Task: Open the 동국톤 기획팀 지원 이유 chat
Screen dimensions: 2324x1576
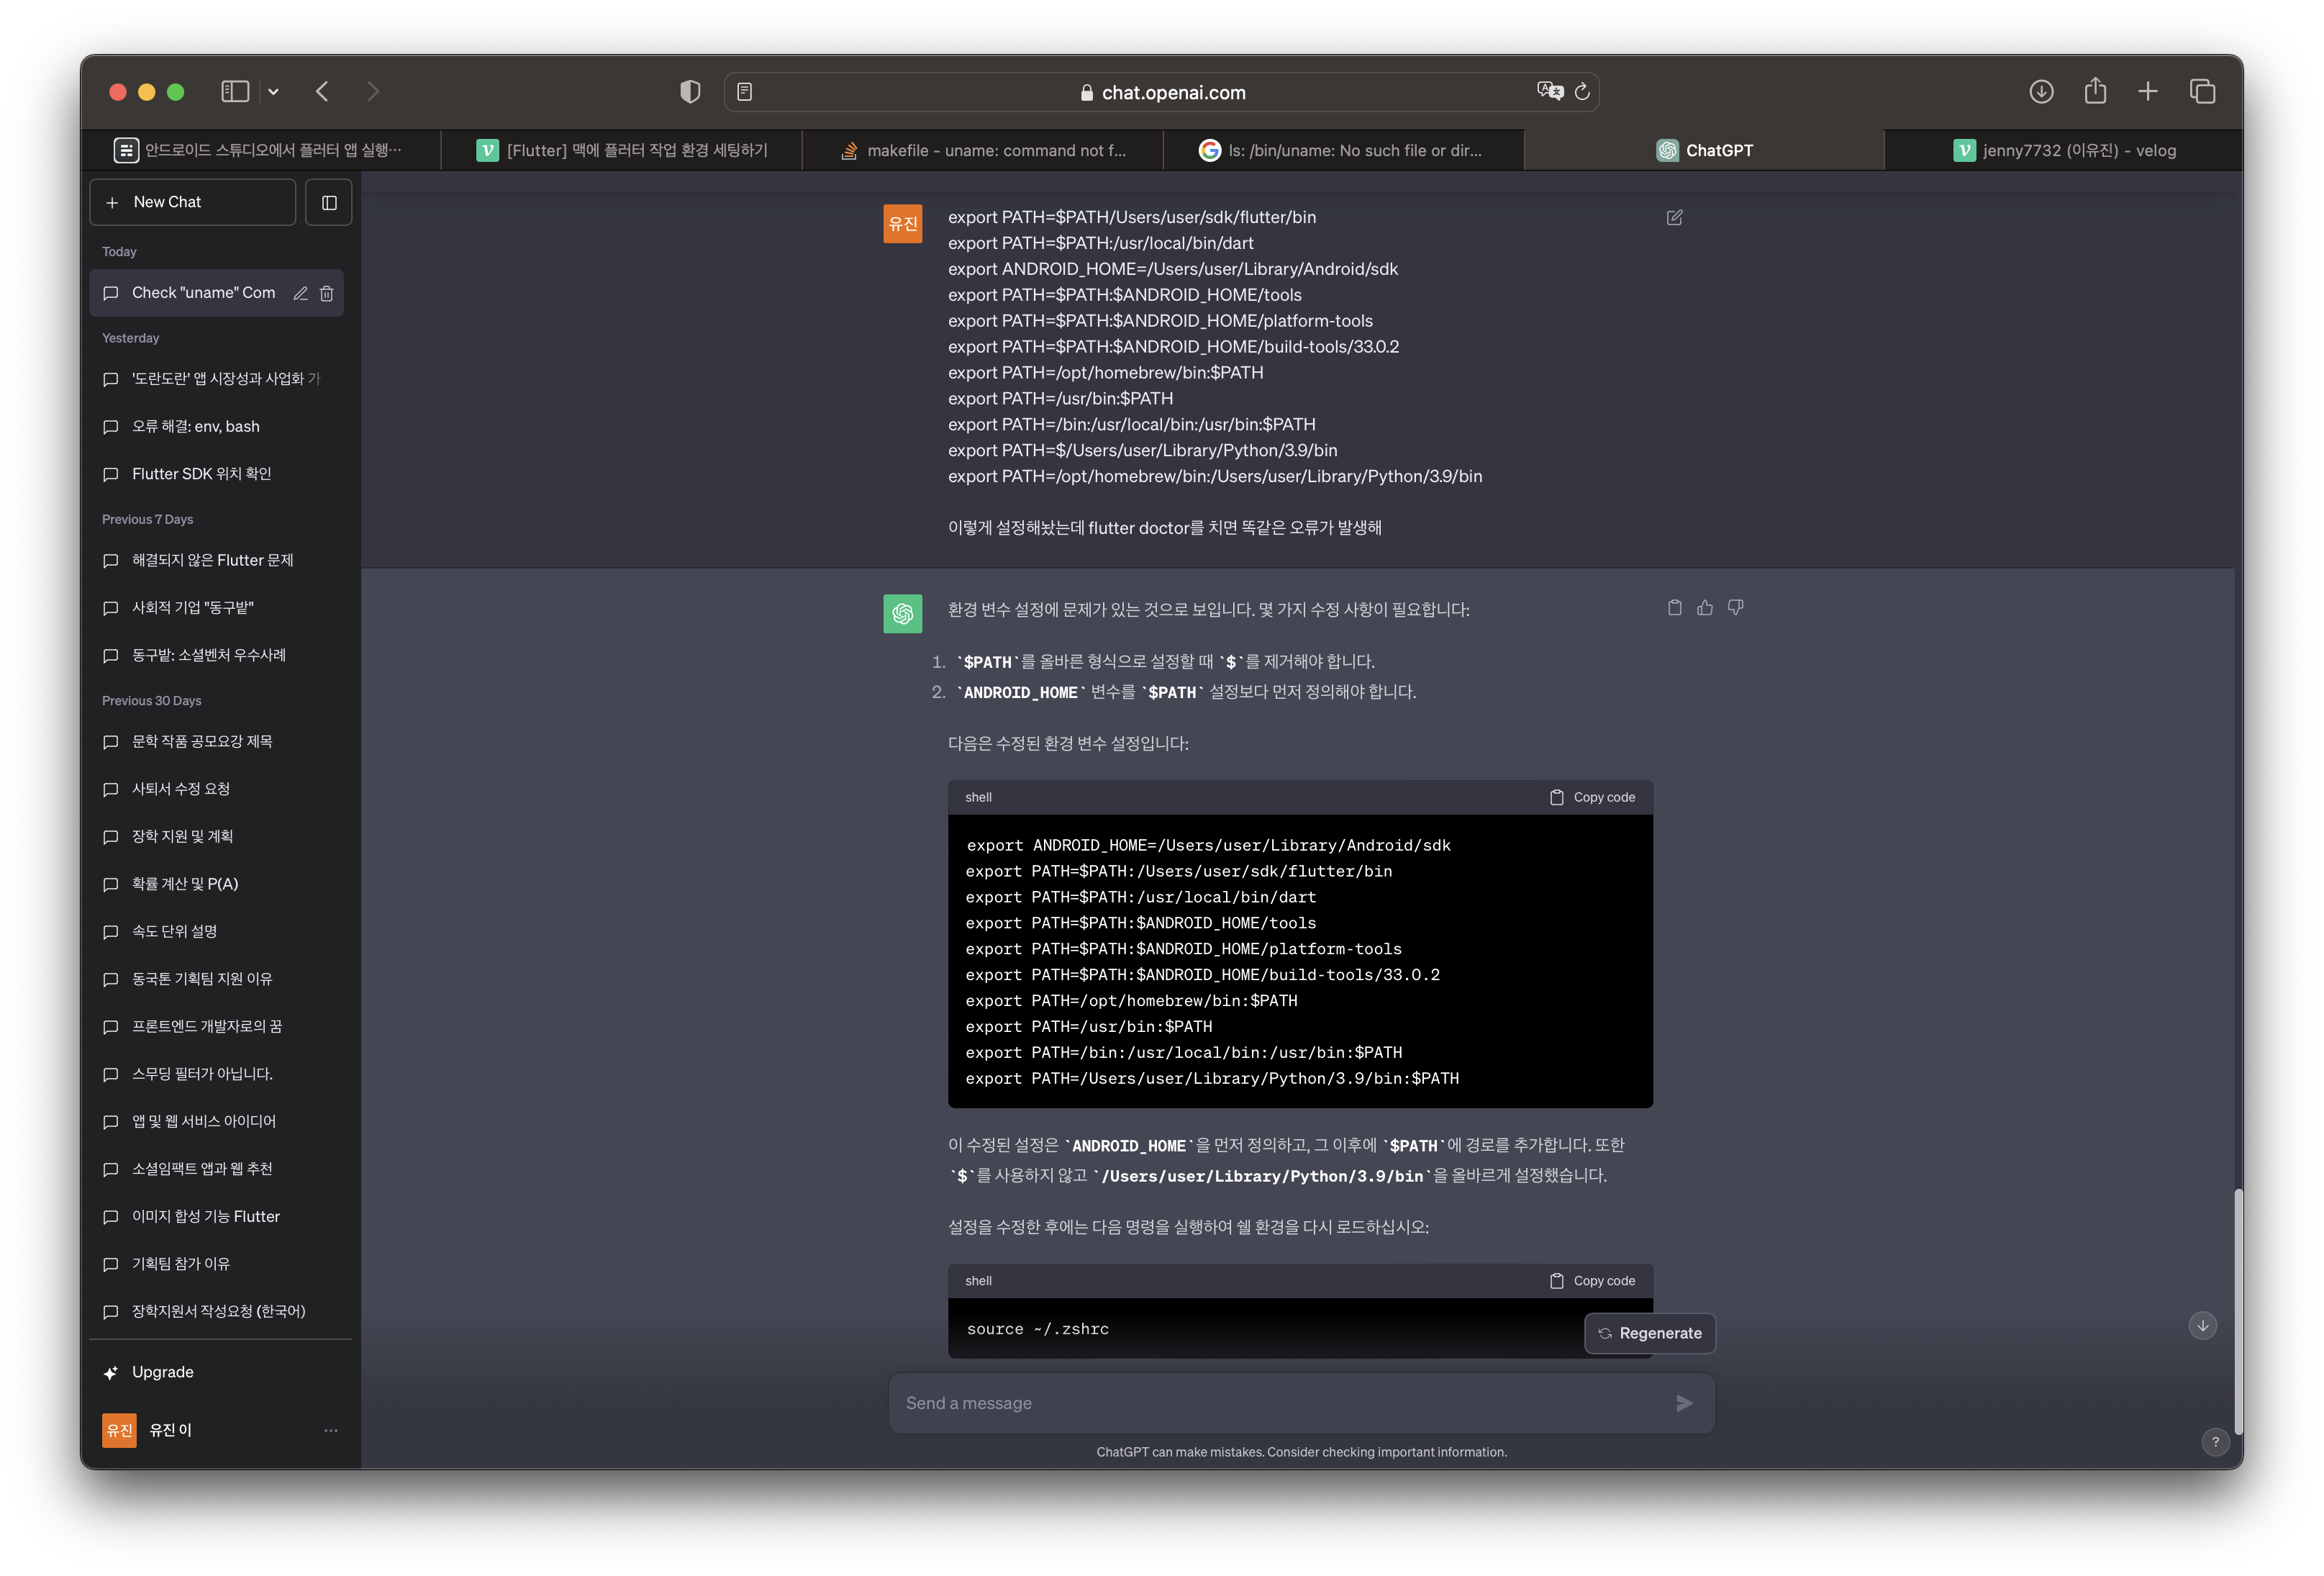Action: [x=217, y=979]
